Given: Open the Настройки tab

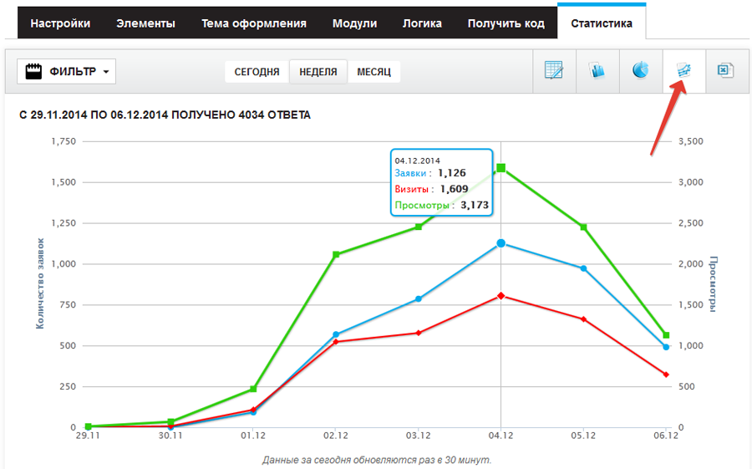Looking at the screenshot, I should (x=60, y=23).
